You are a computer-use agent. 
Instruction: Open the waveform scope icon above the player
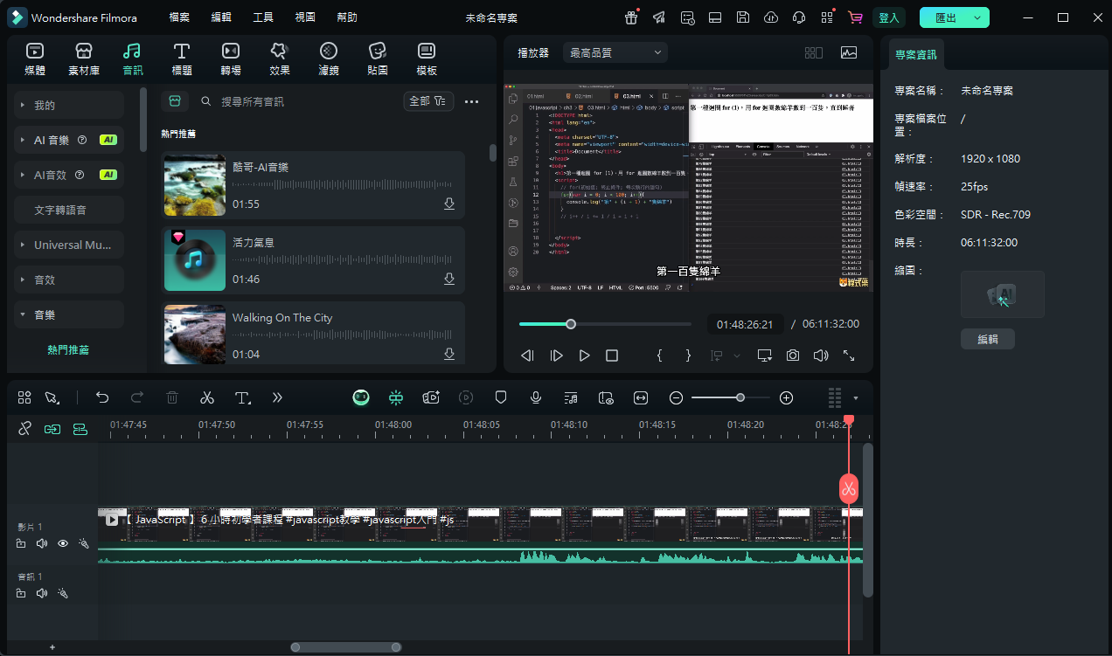pyautogui.click(x=849, y=52)
